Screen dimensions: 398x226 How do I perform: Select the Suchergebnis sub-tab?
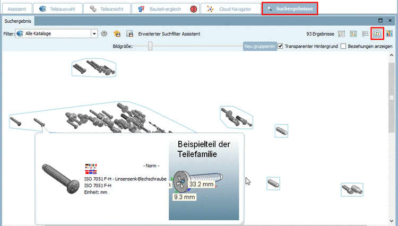tap(18, 21)
